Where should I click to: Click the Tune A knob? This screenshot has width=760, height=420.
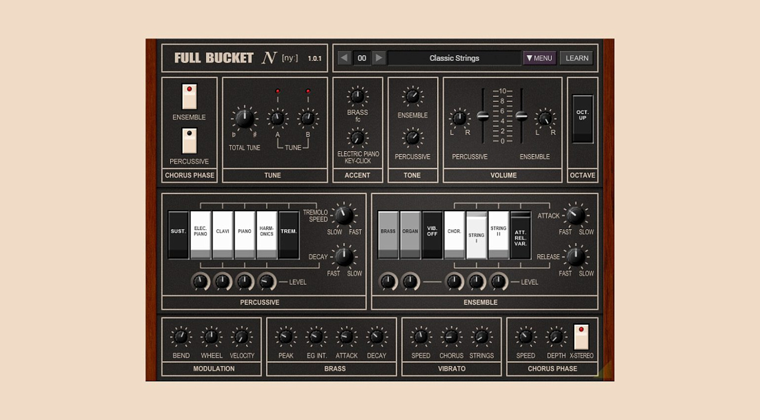point(277,119)
